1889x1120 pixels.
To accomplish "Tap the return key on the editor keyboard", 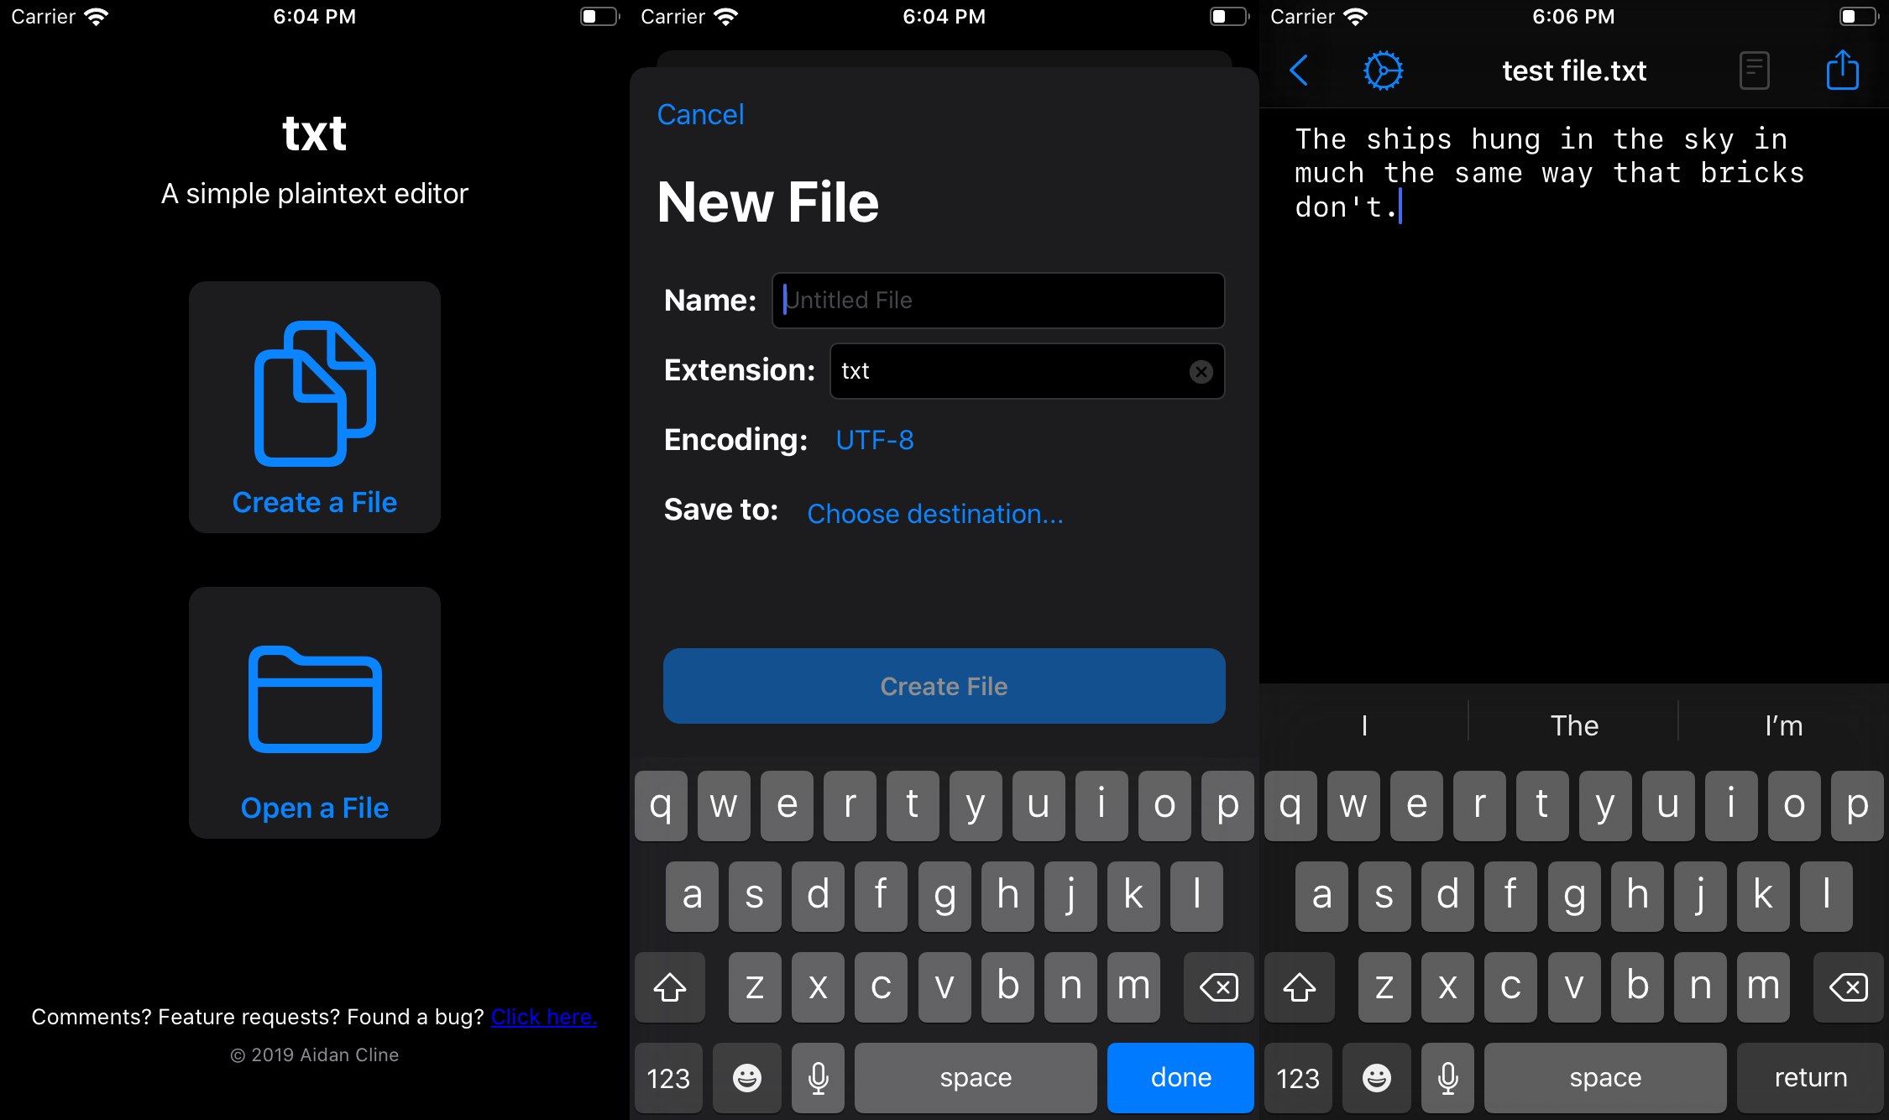I will (x=1810, y=1077).
